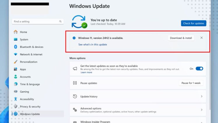The height and width of the screenshot is (123, 218).
Task: Click the large update sync status icon
Action: pyautogui.click(x=79, y=22)
